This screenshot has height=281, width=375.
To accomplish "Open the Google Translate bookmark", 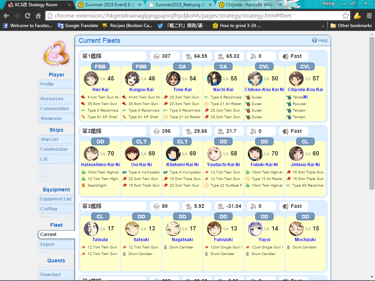I will (x=78, y=26).
